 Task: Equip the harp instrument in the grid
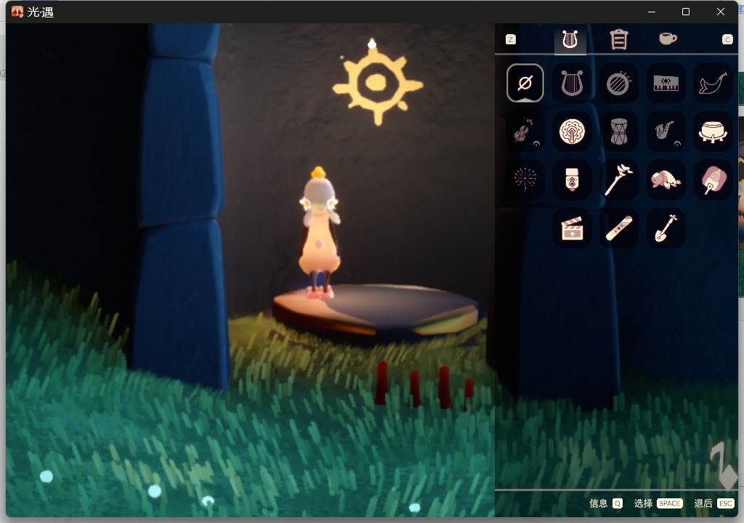pos(572,83)
